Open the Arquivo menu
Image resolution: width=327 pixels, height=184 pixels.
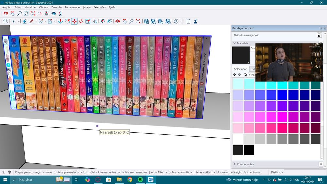[x=7, y=7]
